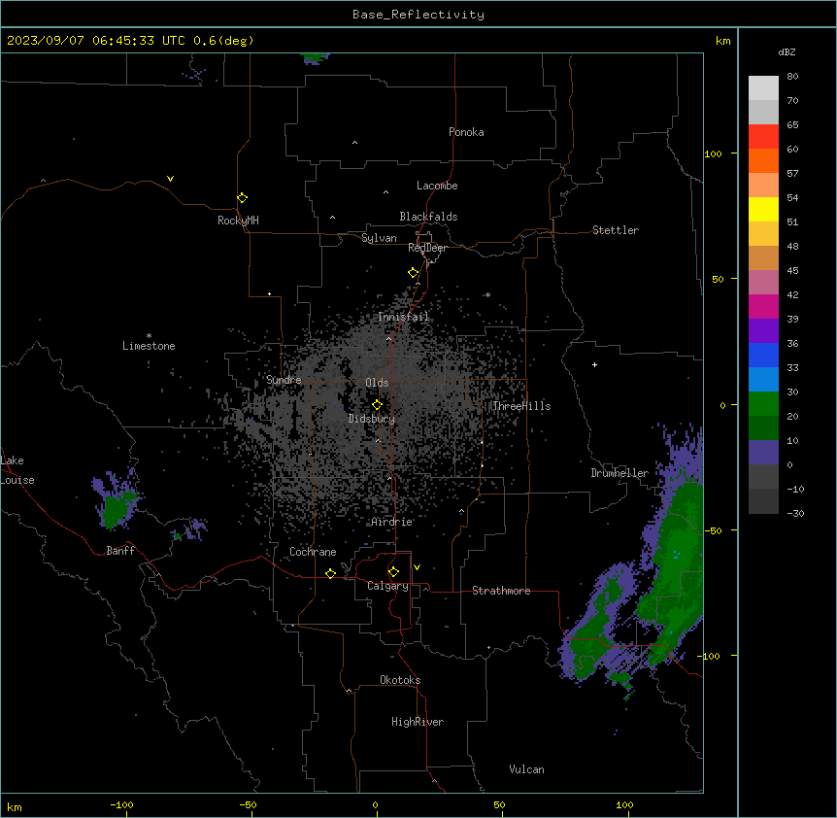
Task: Pick the purple 36–39 dBZ legend swatch
Action: tap(763, 331)
